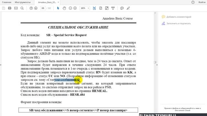Print the document using printer icon

pos(10,8)
